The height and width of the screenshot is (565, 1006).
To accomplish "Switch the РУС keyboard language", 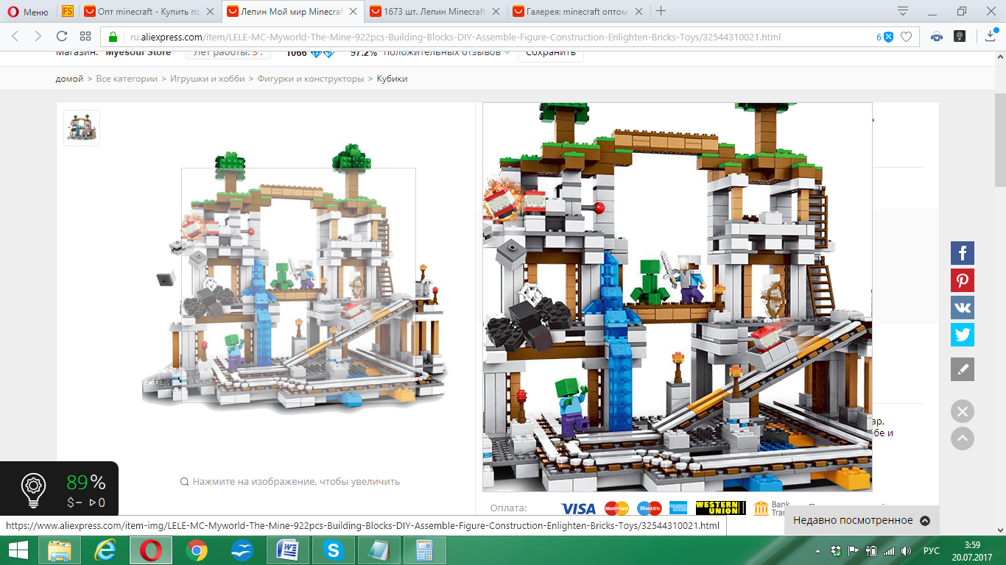I will tap(932, 551).
